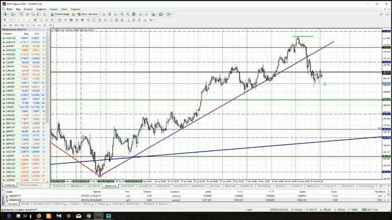Image resolution: width=392 pixels, height=220 pixels.
Task: Select the rectangle drawing tool
Action: [x=82, y=20]
